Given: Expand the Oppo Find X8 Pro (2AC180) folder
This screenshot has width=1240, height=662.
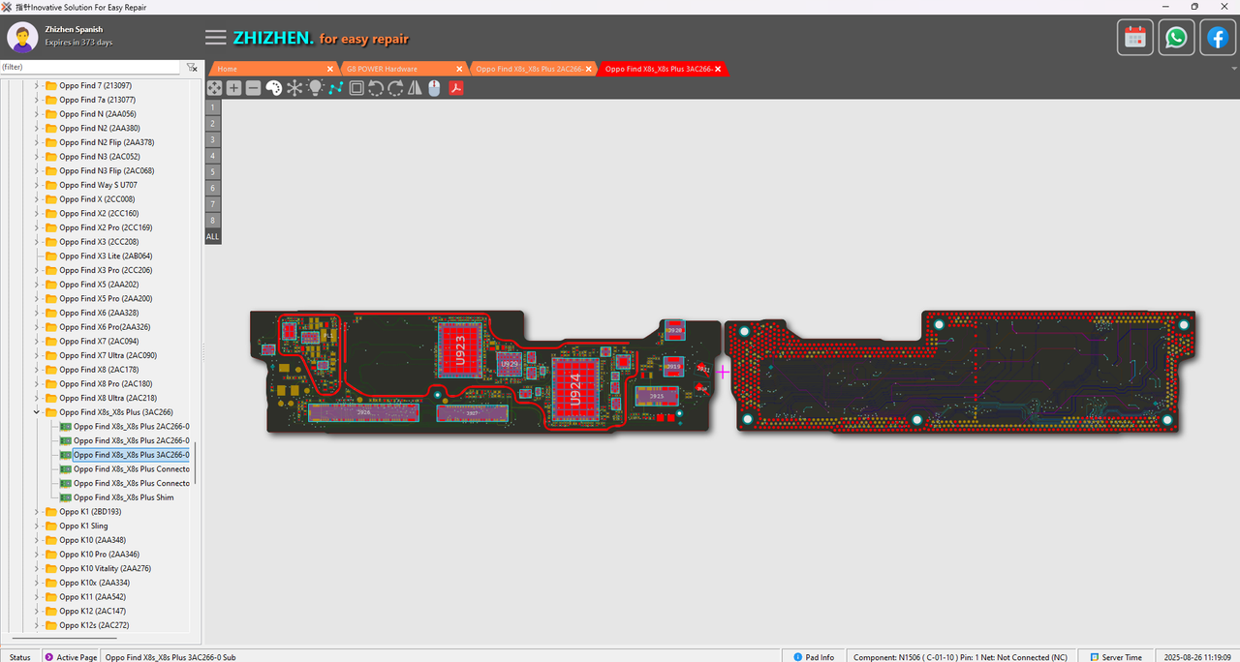Looking at the screenshot, I should pos(38,383).
